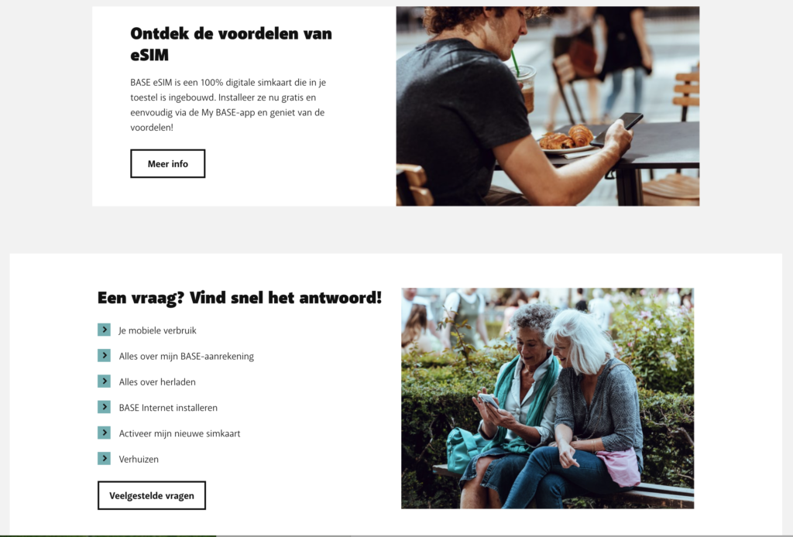This screenshot has height=537, width=793.
Task: Open Activeer mijn nieuwe simkaart link
Action: (x=180, y=433)
